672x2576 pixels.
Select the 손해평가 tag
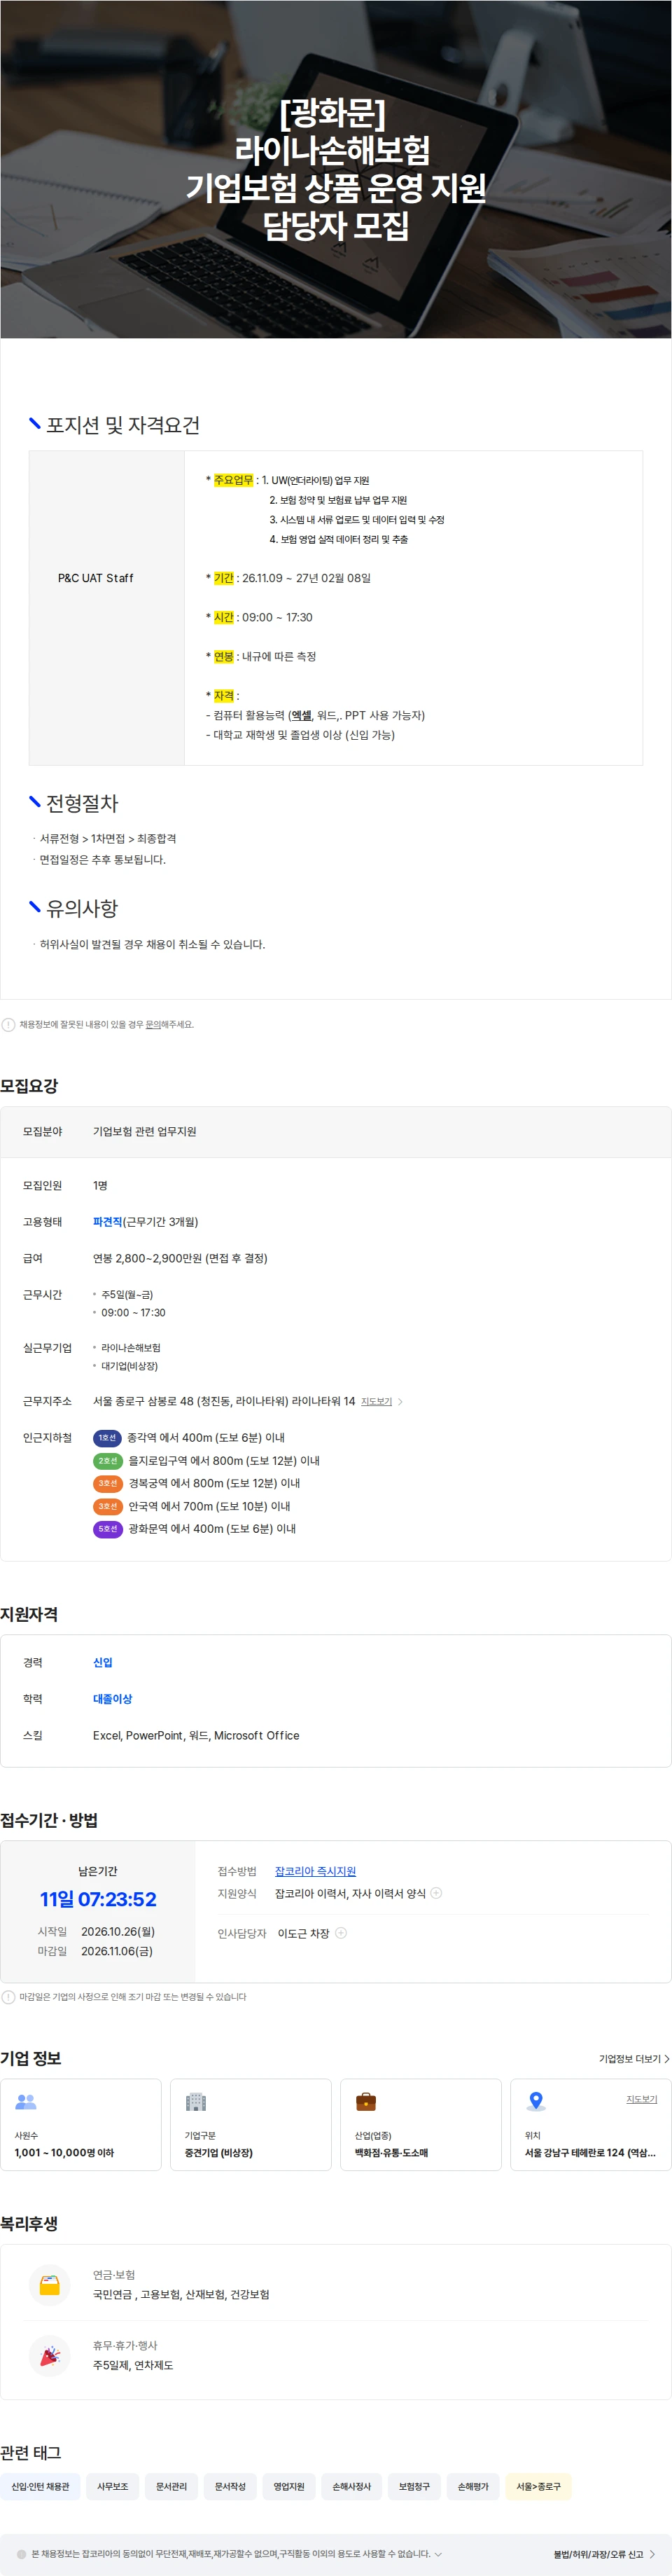tap(473, 2486)
